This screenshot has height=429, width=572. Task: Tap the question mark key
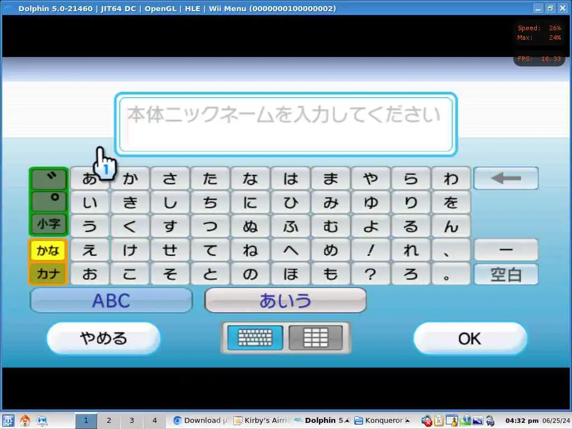point(371,274)
